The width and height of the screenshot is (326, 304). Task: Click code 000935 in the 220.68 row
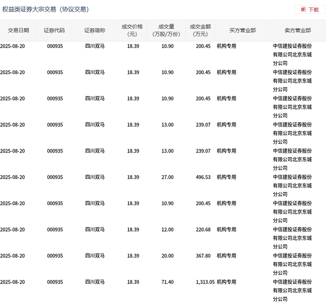pos(55,230)
